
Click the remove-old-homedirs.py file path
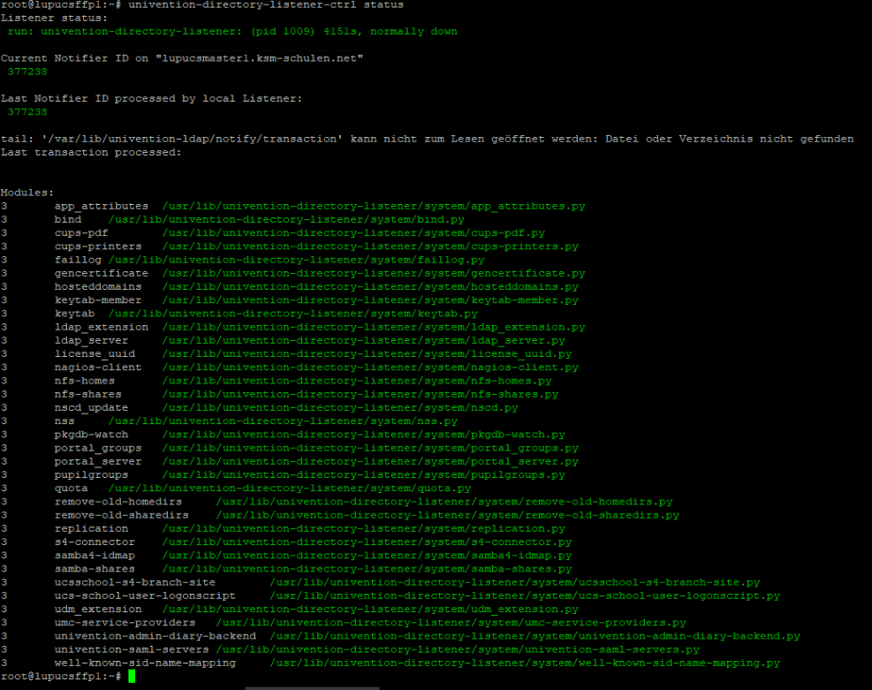point(444,502)
